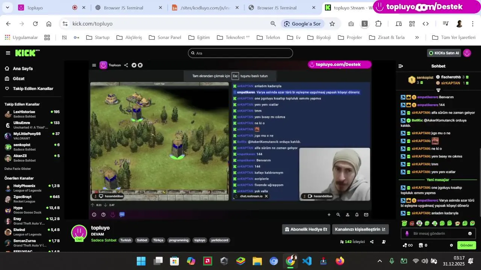
Task: Click the envelope icon in stream toolbar
Action: tap(366, 214)
